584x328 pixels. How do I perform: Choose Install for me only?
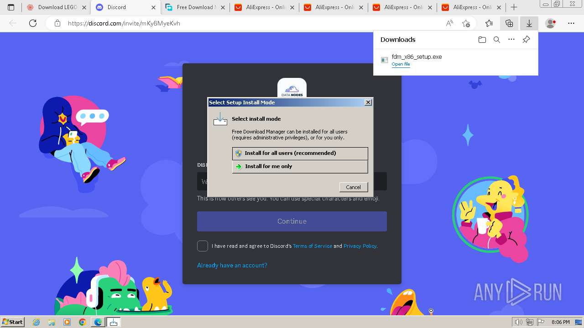pos(300,166)
